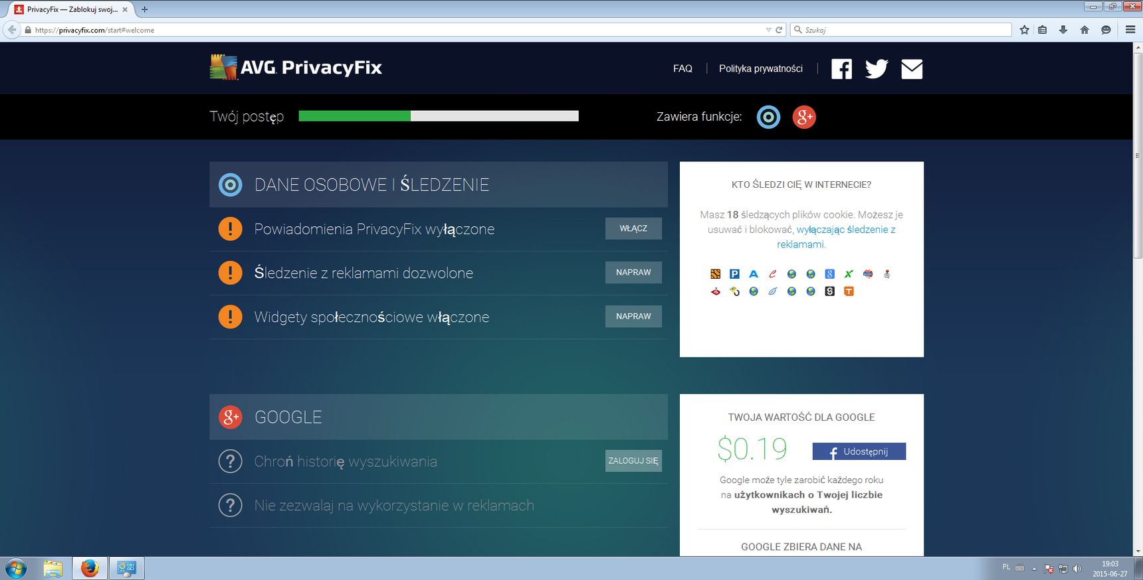Focus the 'Szukaj' search box
The image size is (1143, 580).
(x=901, y=30)
